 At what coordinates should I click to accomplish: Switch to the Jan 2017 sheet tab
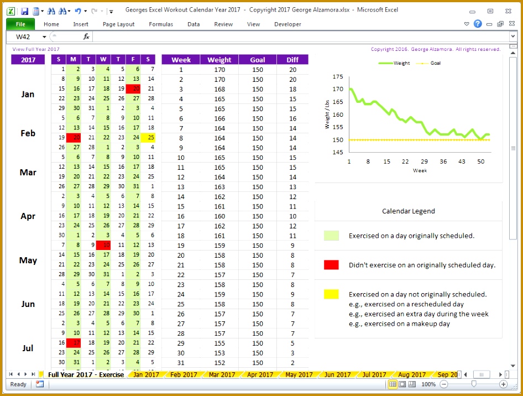[146, 374]
